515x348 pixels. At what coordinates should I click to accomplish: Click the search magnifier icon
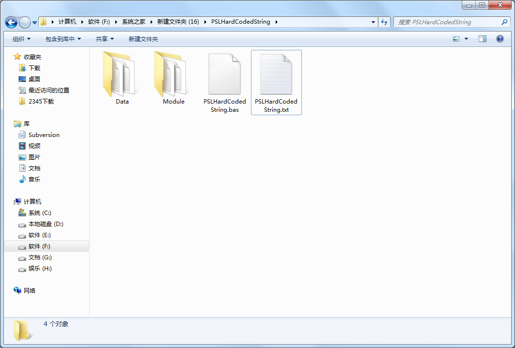click(x=504, y=22)
